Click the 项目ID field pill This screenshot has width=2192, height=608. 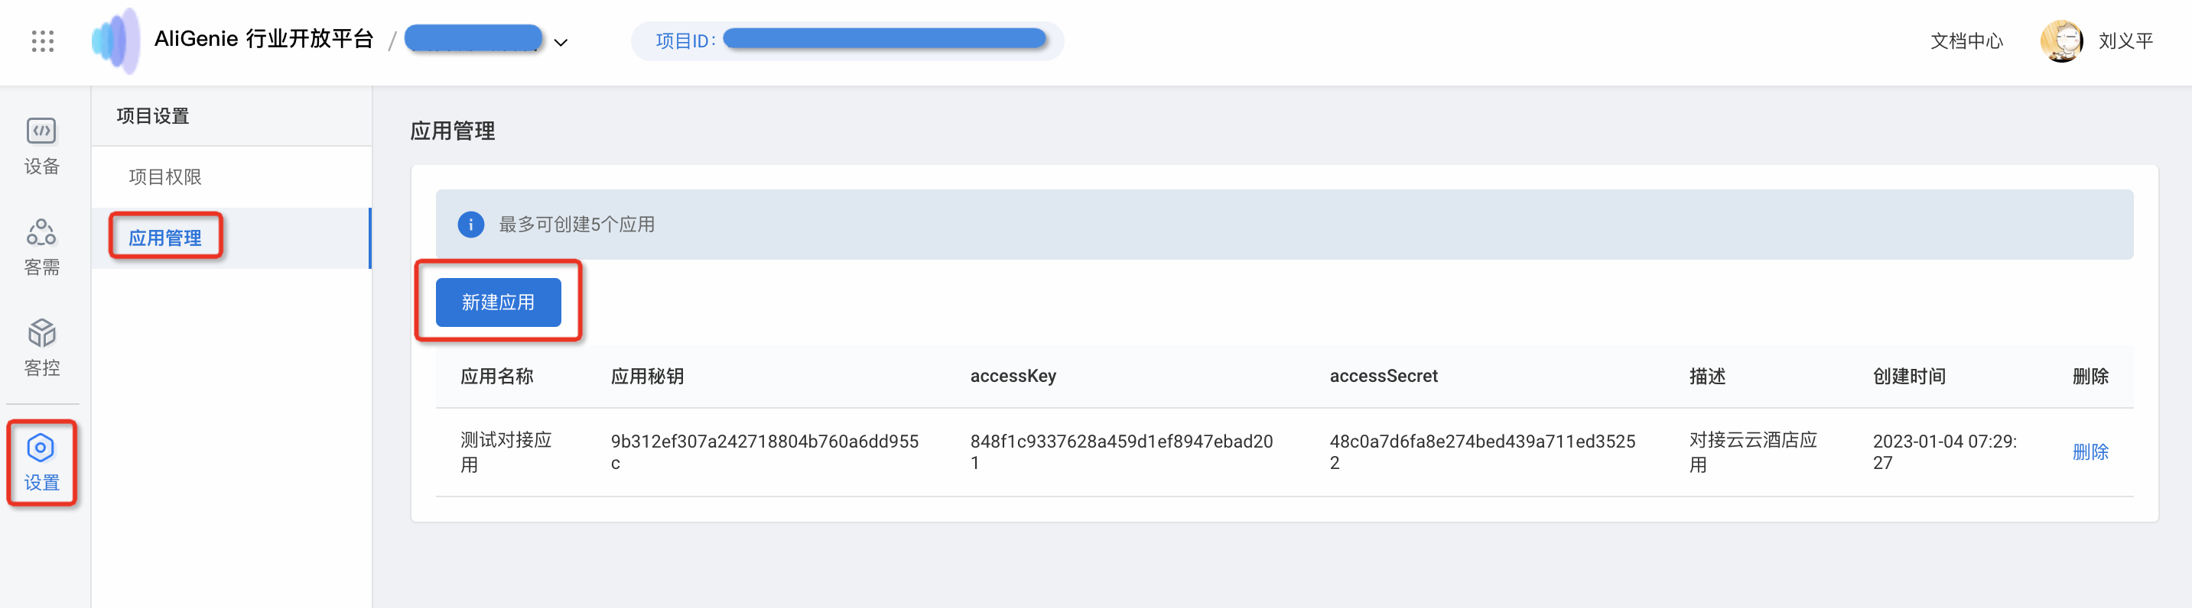click(x=847, y=40)
